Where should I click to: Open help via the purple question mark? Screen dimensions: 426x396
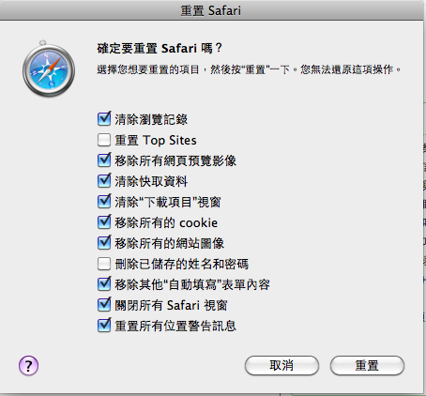(28, 365)
